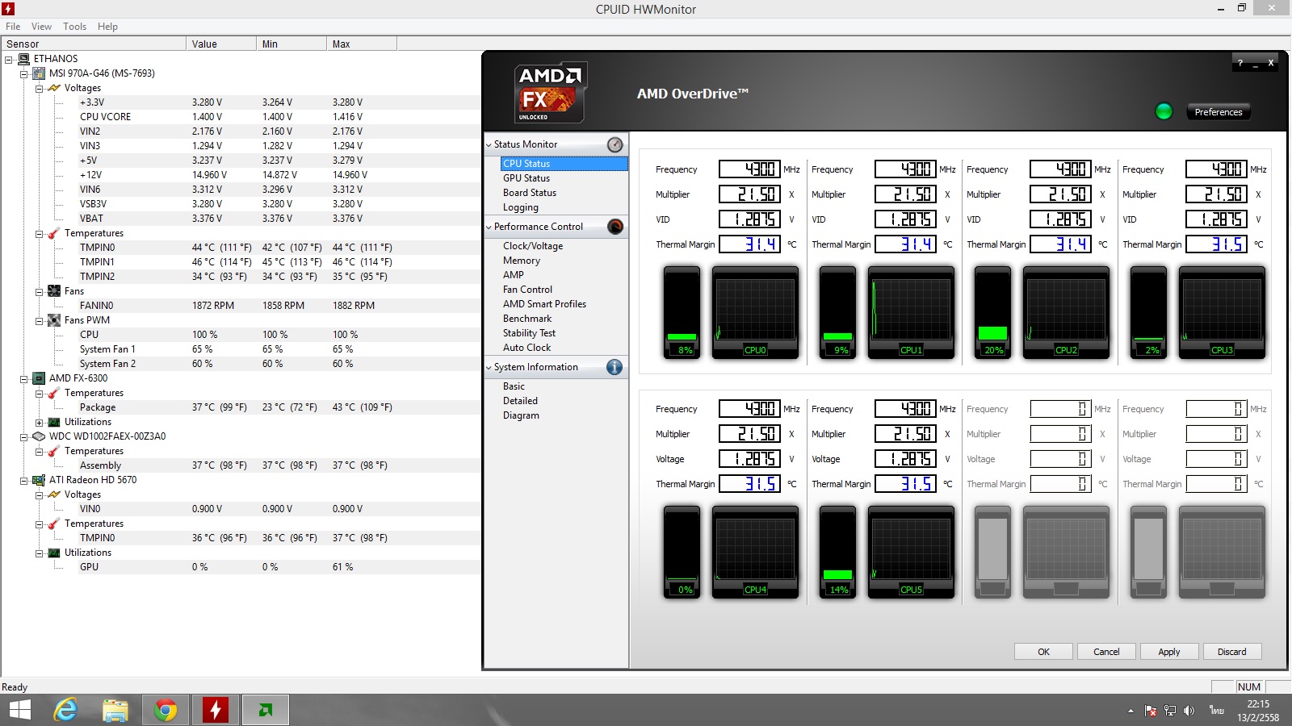The width and height of the screenshot is (1292, 726).
Task: Click the ATI Radeon HD 5670 card icon
Action: pos(39,480)
